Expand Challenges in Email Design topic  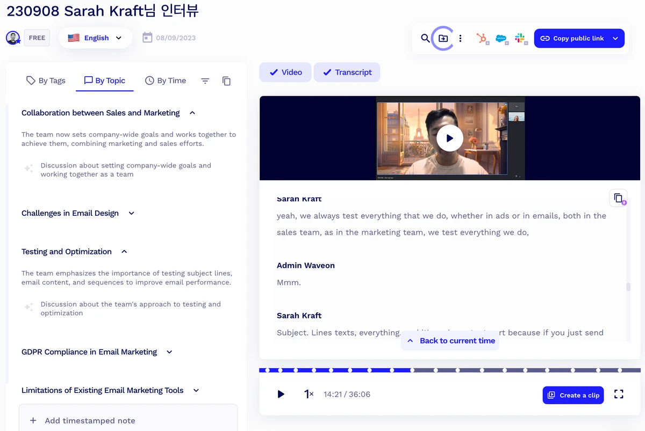tap(131, 213)
